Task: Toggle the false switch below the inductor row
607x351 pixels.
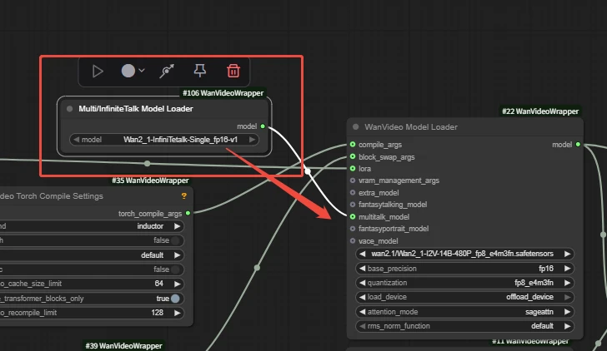Action: (x=176, y=240)
